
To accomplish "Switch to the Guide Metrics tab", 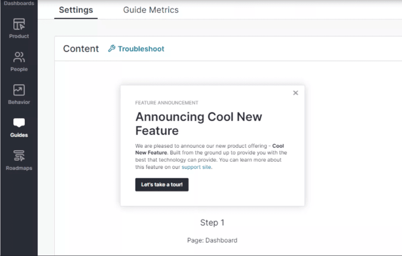I will 151,10.
